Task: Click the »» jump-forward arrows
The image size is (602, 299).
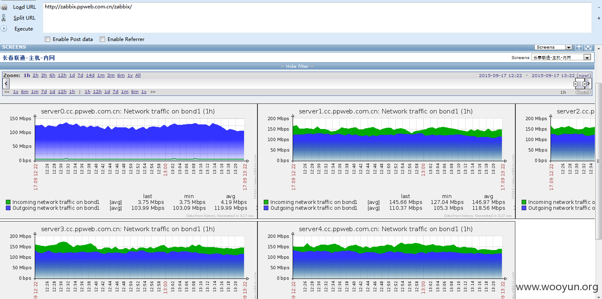Action: (153, 92)
